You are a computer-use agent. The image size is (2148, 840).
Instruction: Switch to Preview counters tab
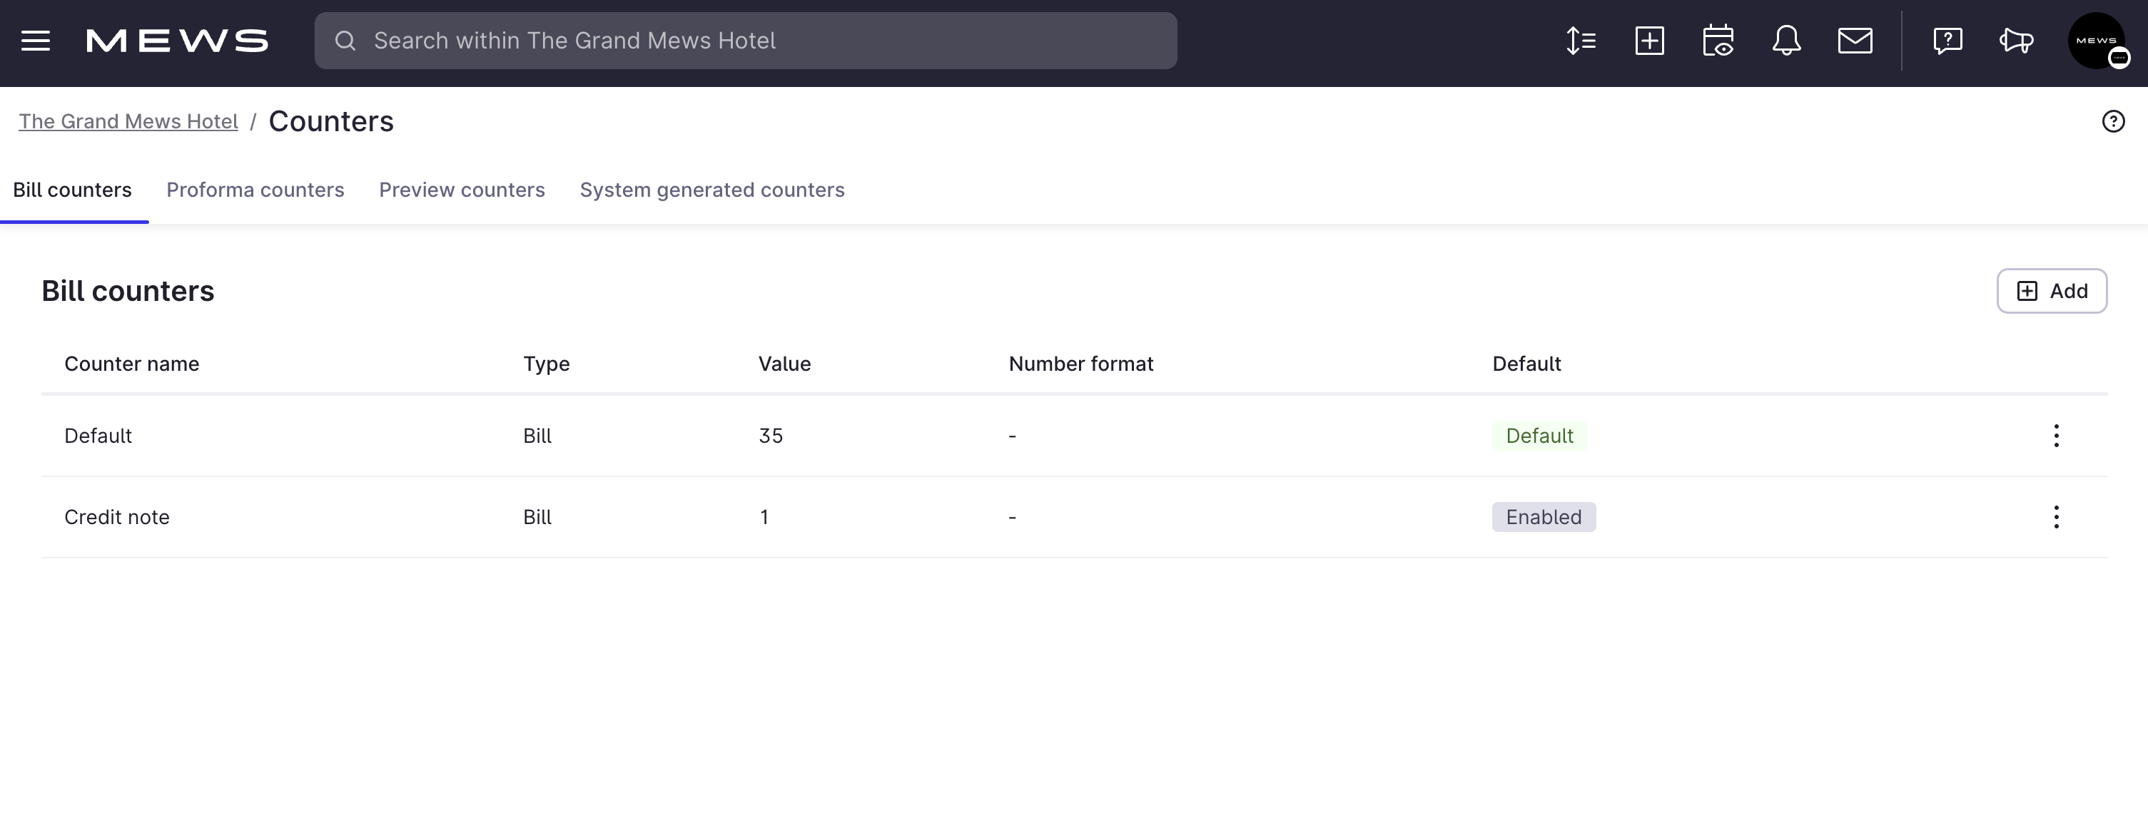[462, 190]
